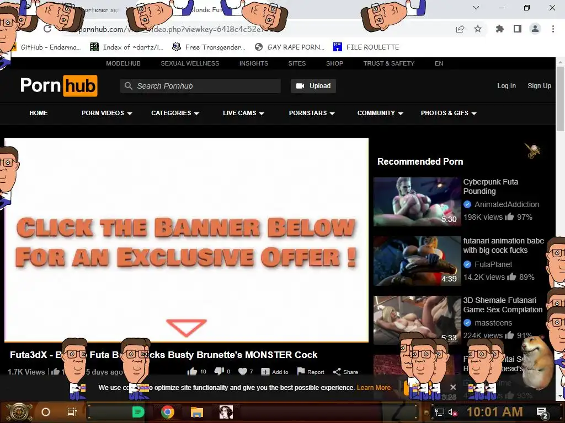Click the video player banner area
565x423 pixels.
point(186,240)
